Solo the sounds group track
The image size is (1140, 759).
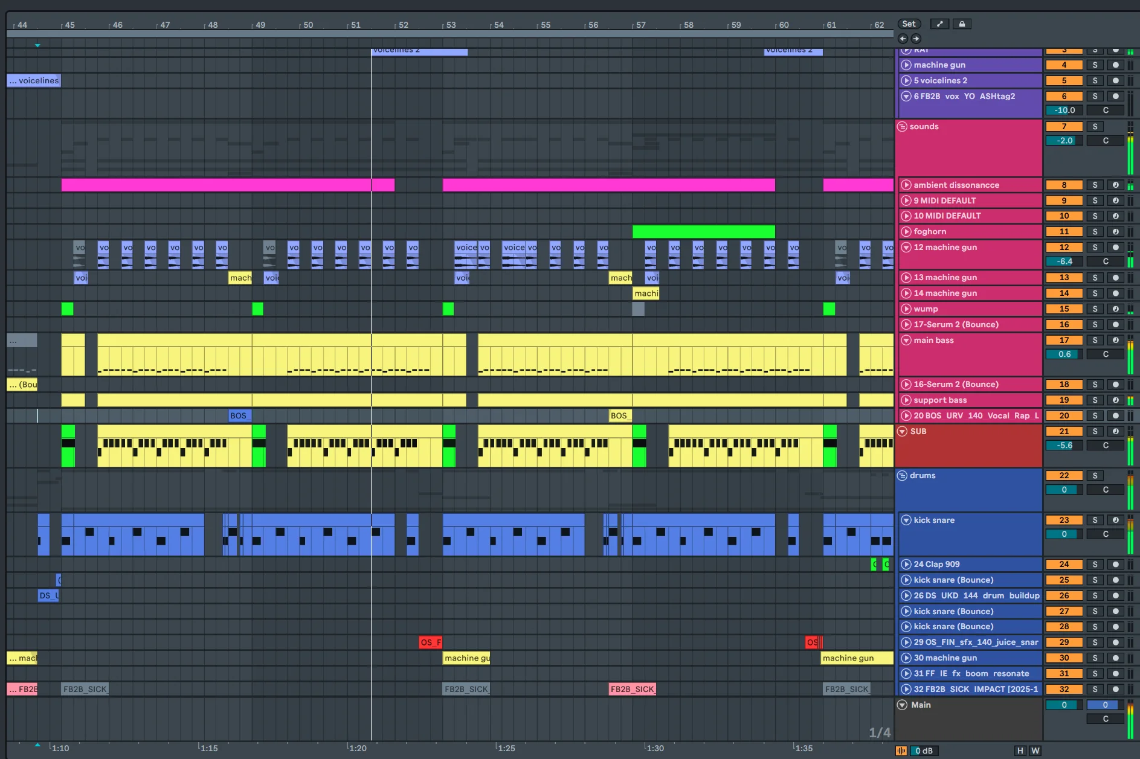click(x=1095, y=127)
